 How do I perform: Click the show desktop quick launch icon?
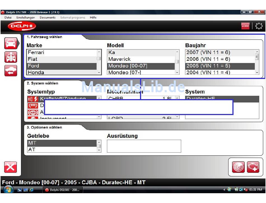click(25, 190)
